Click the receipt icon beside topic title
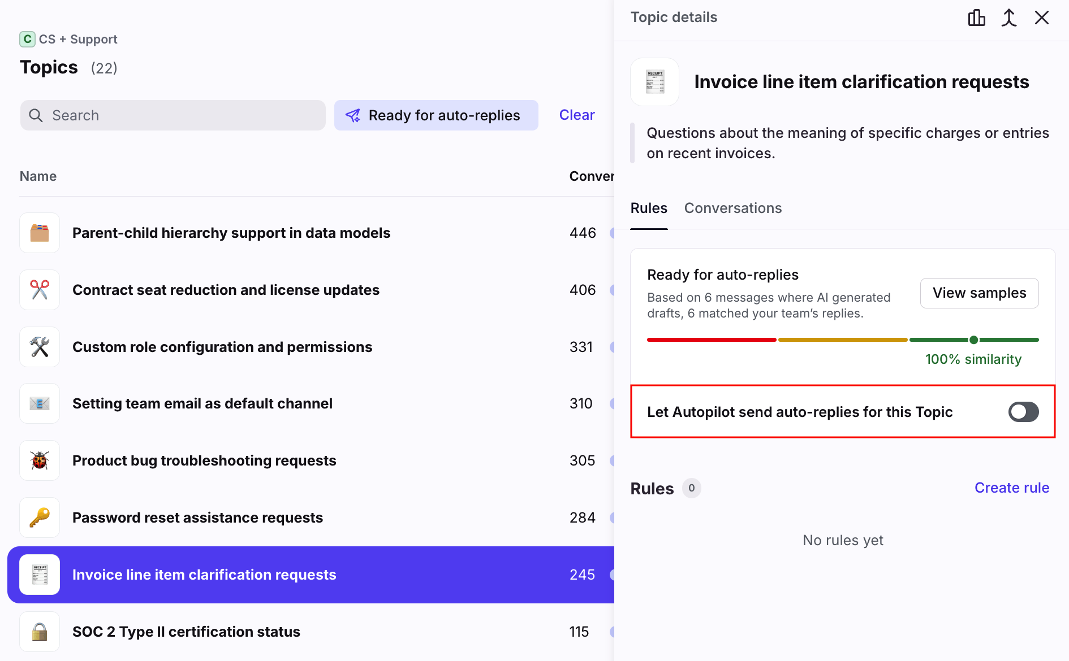Image resolution: width=1069 pixels, height=661 pixels. (x=654, y=82)
